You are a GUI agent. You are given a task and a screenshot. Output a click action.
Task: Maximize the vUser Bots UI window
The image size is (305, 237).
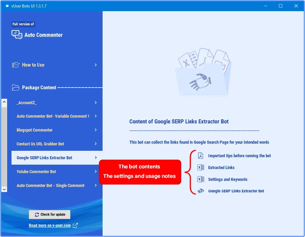pyautogui.click(x=281, y=6)
